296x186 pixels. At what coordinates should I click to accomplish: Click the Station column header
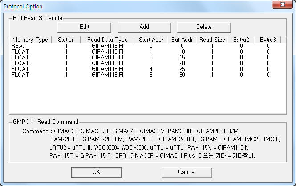(66, 40)
